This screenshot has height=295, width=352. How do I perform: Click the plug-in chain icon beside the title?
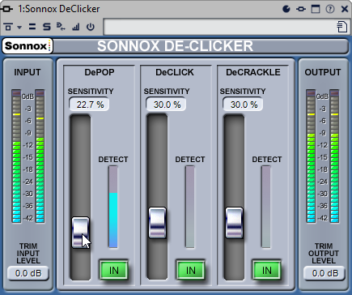pyautogui.click(x=6, y=9)
